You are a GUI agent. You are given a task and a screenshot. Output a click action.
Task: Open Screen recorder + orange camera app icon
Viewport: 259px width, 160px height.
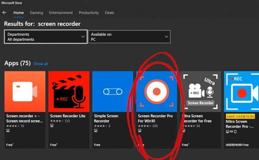pyautogui.click(x=25, y=91)
